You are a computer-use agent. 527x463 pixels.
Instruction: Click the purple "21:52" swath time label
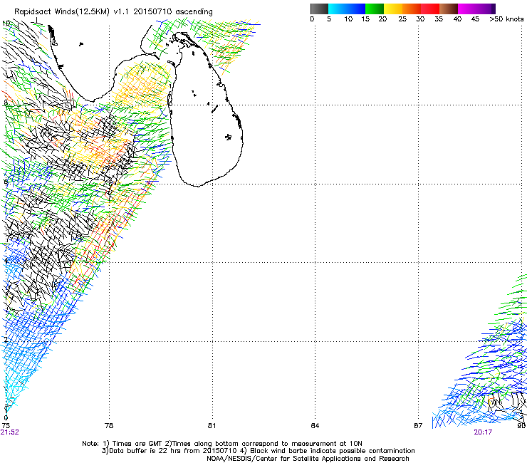(x=9, y=432)
